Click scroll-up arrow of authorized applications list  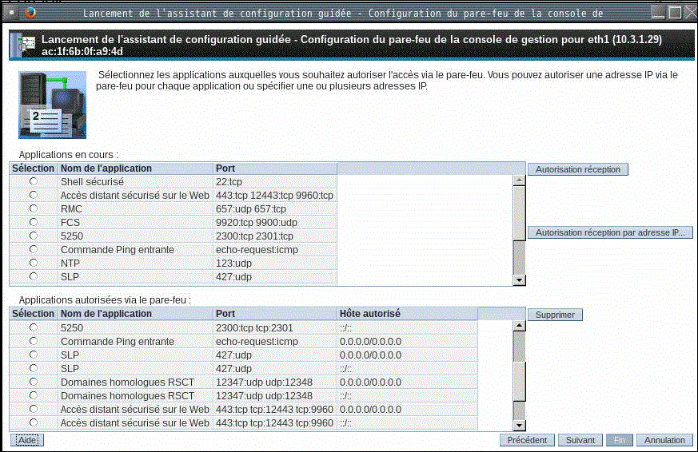coord(519,326)
